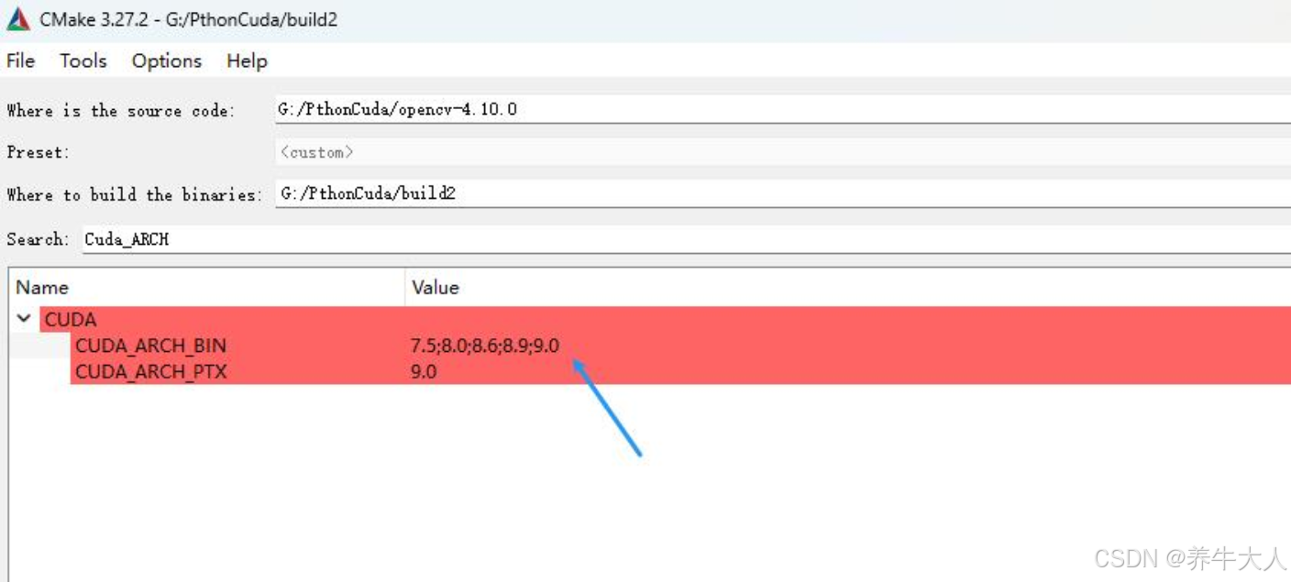Click the build binaries path field
Image resolution: width=1291 pixels, height=582 pixels.
coord(782,193)
